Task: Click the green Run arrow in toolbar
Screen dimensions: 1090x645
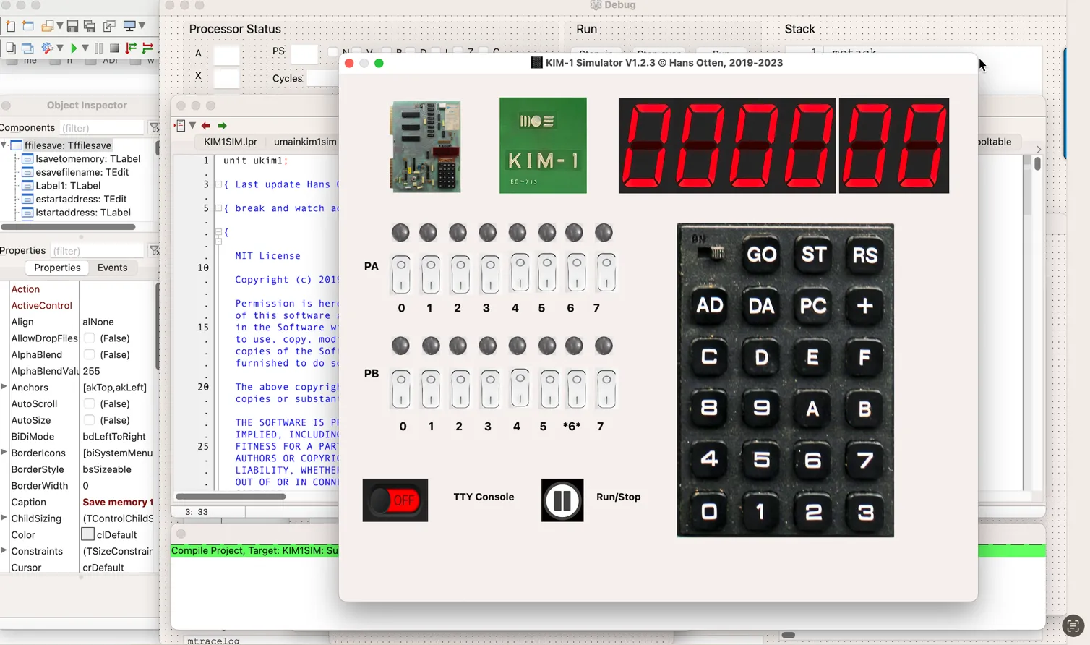Action: [x=73, y=48]
